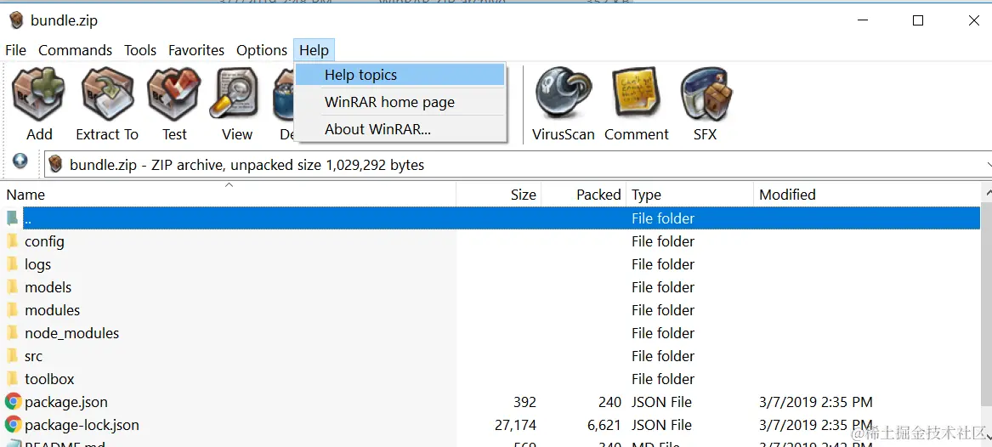Click the 27,174 size value
Image resolution: width=992 pixels, height=447 pixels.
coord(516,425)
